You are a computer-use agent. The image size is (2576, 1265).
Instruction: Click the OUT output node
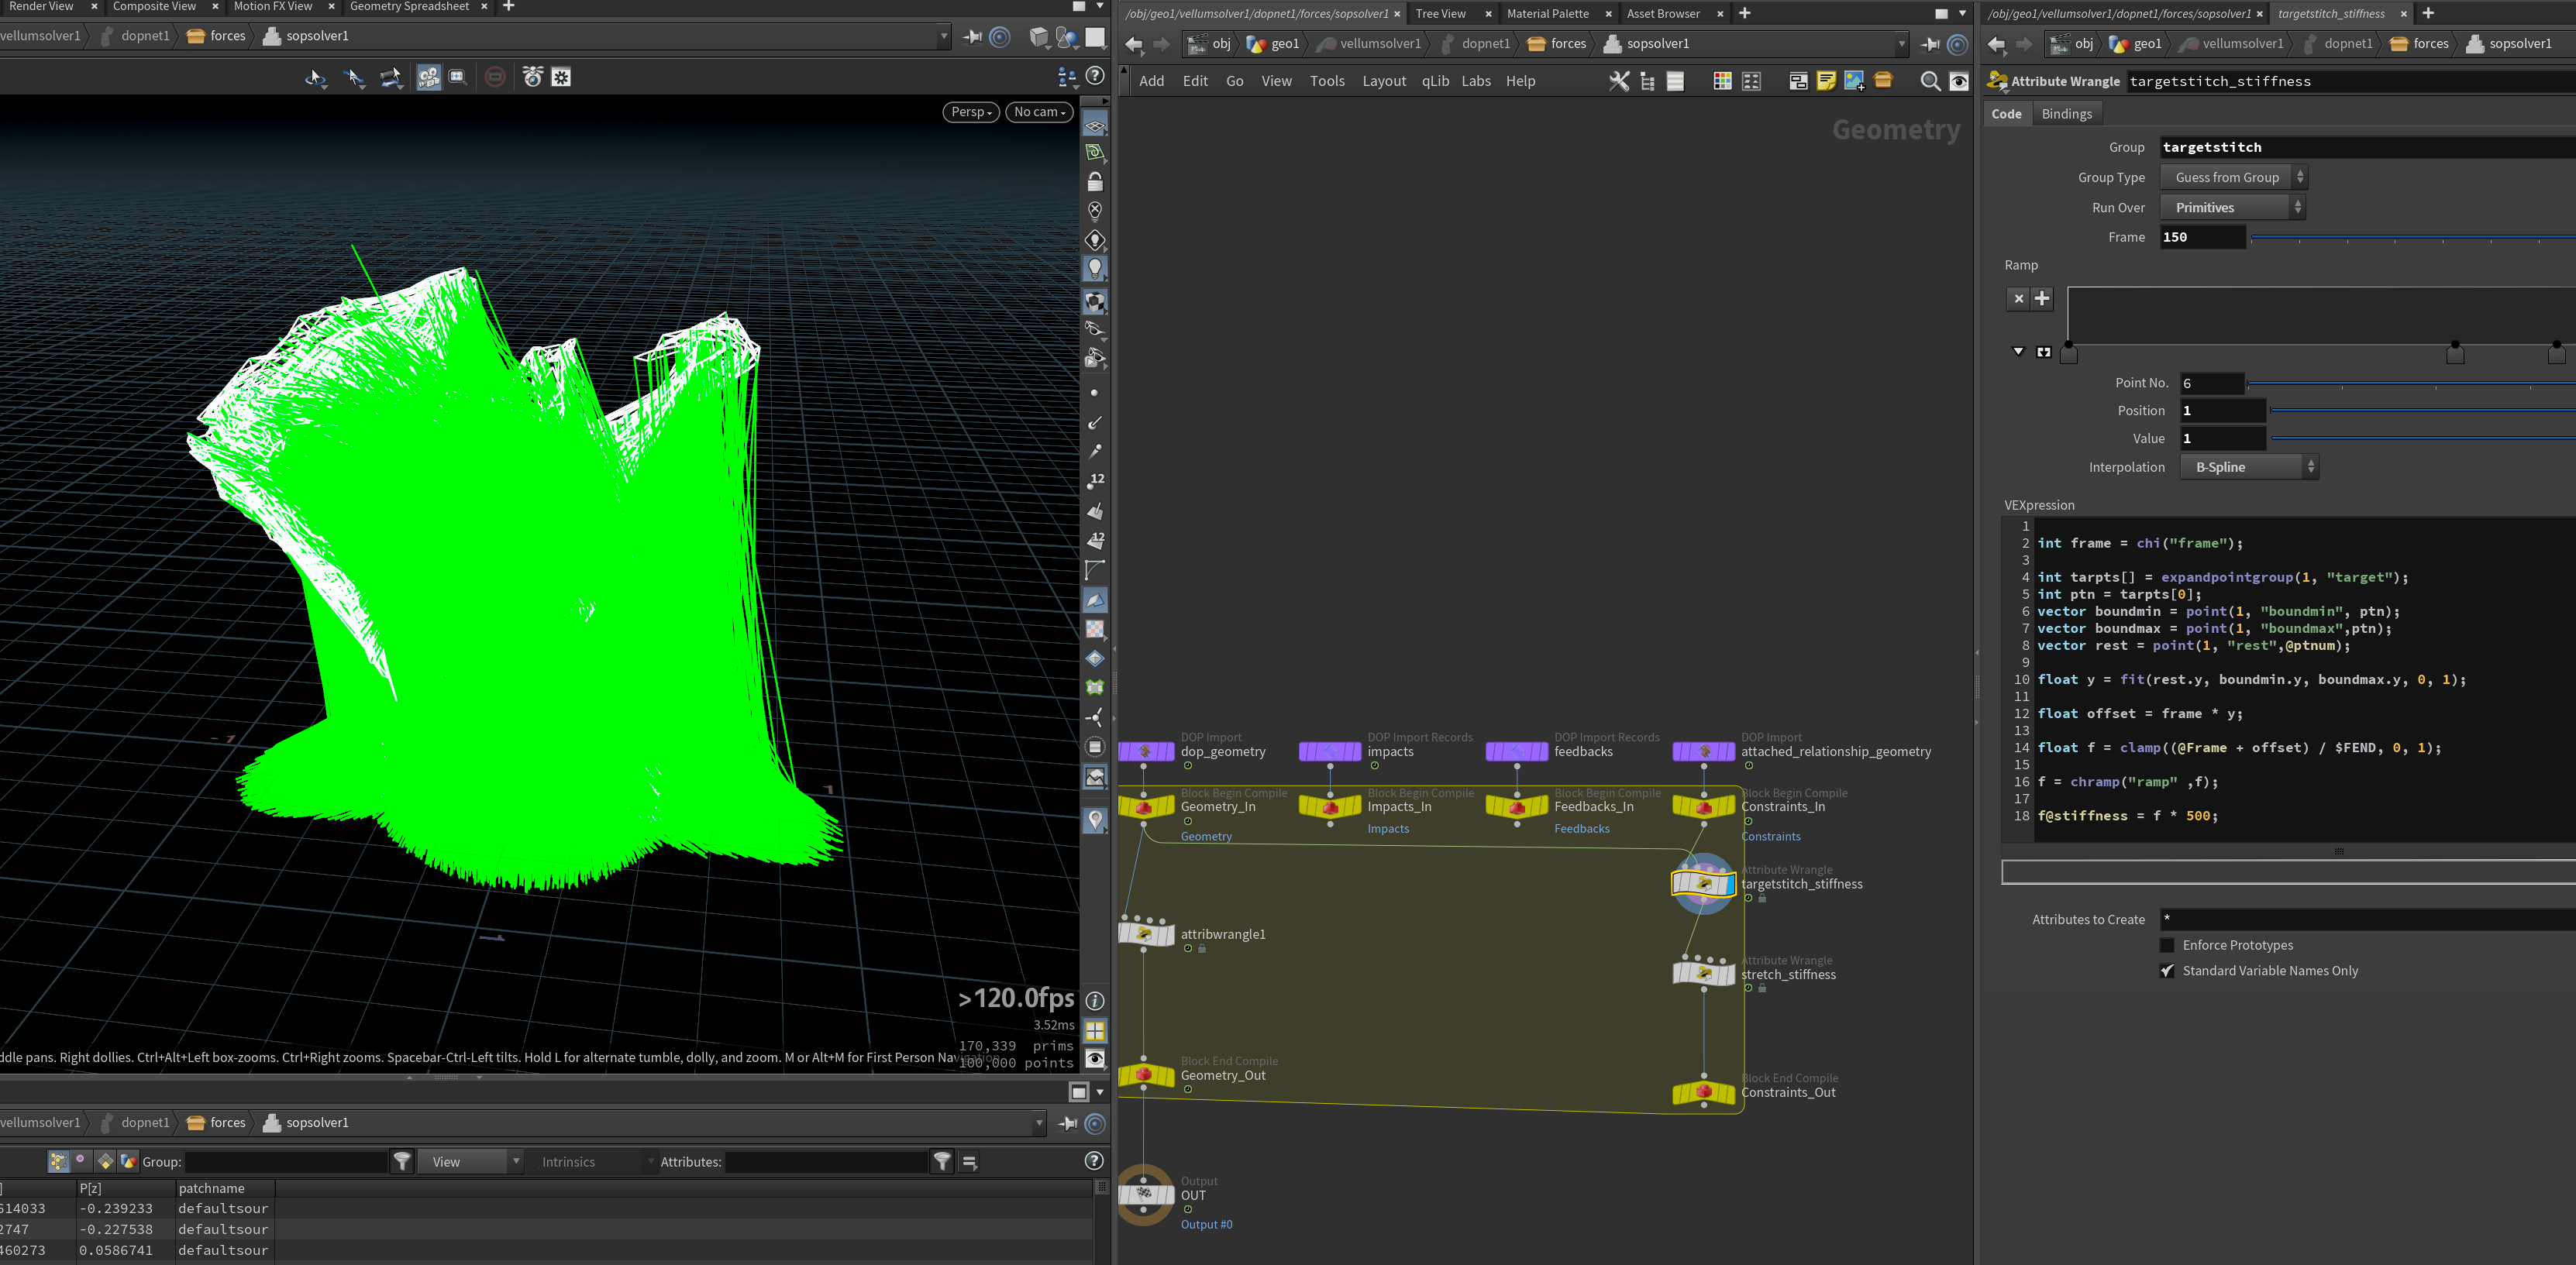coord(1145,1194)
